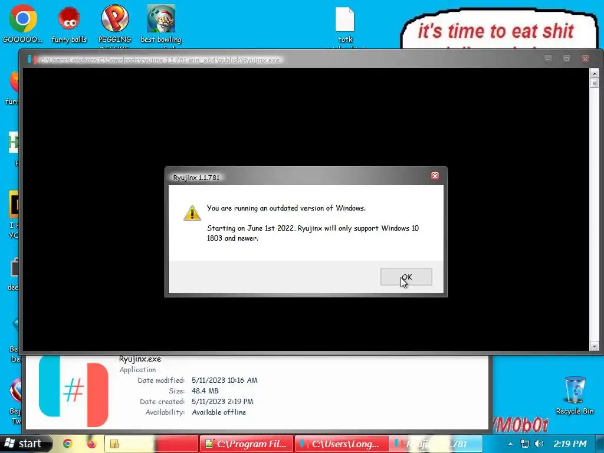Launch Firefox from the taskbar quick launch

91,444
